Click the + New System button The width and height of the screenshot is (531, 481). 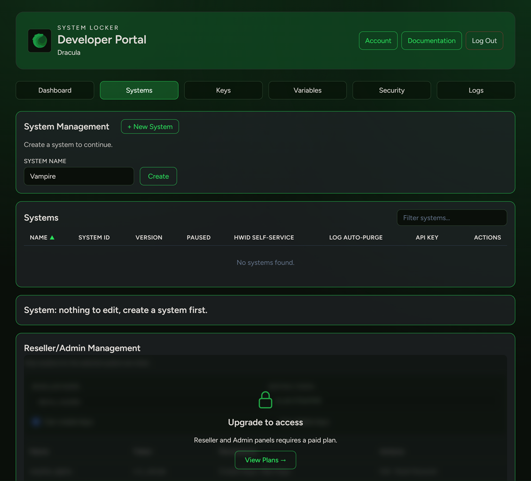click(150, 127)
